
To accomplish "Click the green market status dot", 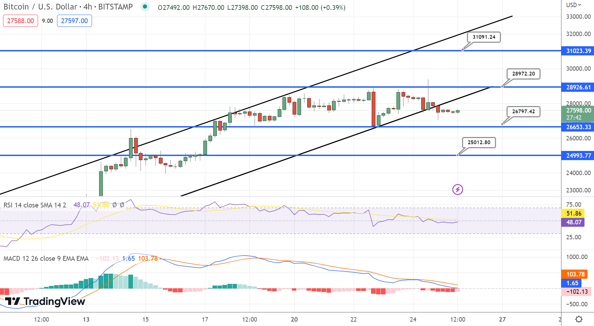I will (145, 6).
